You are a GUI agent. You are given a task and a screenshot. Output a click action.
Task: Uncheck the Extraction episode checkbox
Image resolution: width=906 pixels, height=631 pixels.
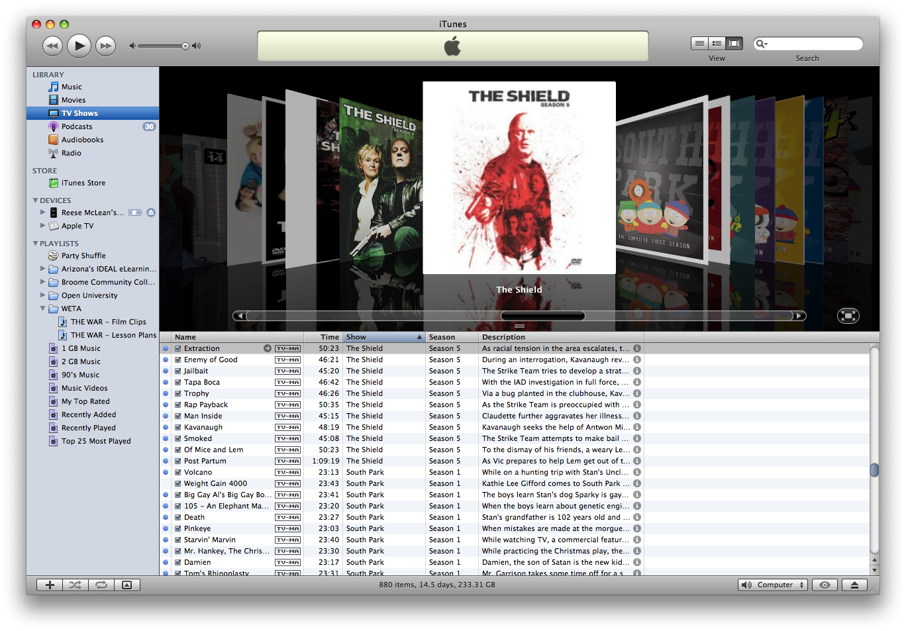tap(177, 348)
